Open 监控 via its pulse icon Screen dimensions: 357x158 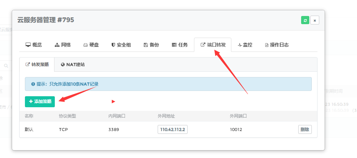240,45
